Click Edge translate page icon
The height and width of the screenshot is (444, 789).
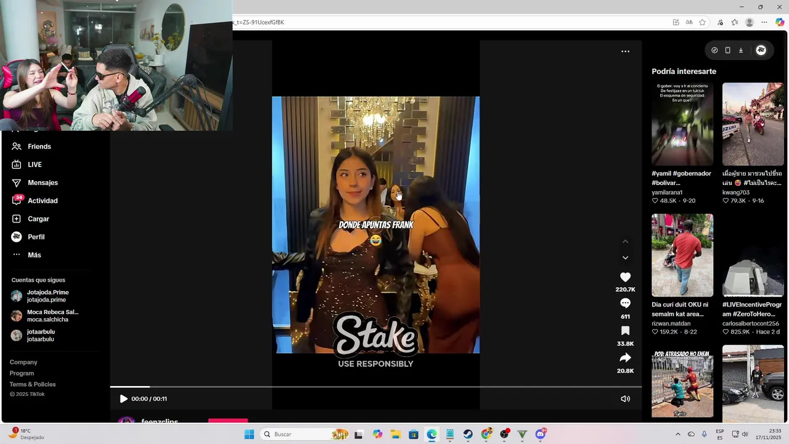[x=689, y=22]
